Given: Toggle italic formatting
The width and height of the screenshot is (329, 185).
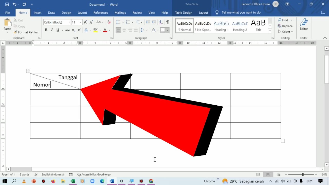Looking at the screenshot, I should coord(52,30).
